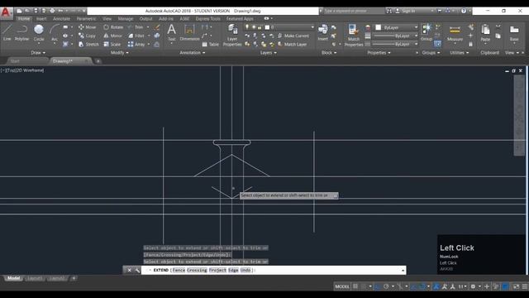Screen dimensions: 529x298
Task: Open the View ribbon tab
Action: [x=107, y=18]
